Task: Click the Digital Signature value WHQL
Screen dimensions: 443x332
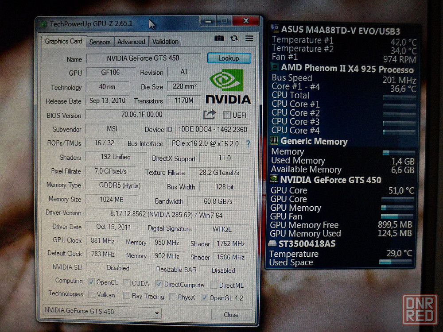Action: coord(222,229)
